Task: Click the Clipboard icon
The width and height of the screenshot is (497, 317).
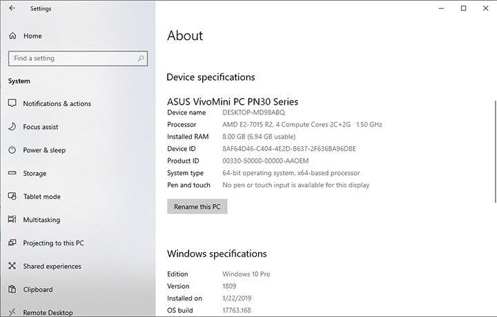Action: pos(12,289)
